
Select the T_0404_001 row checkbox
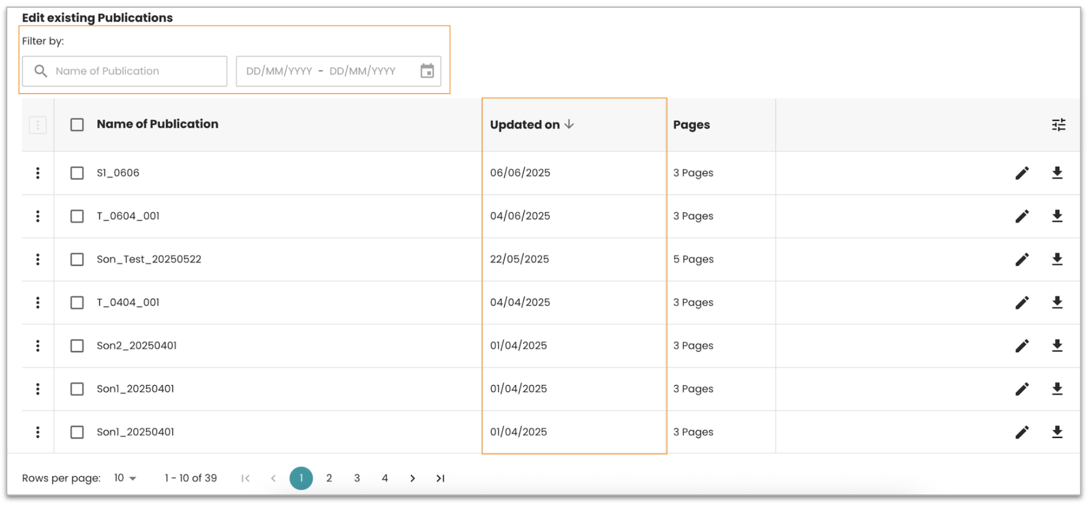click(77, 303)
